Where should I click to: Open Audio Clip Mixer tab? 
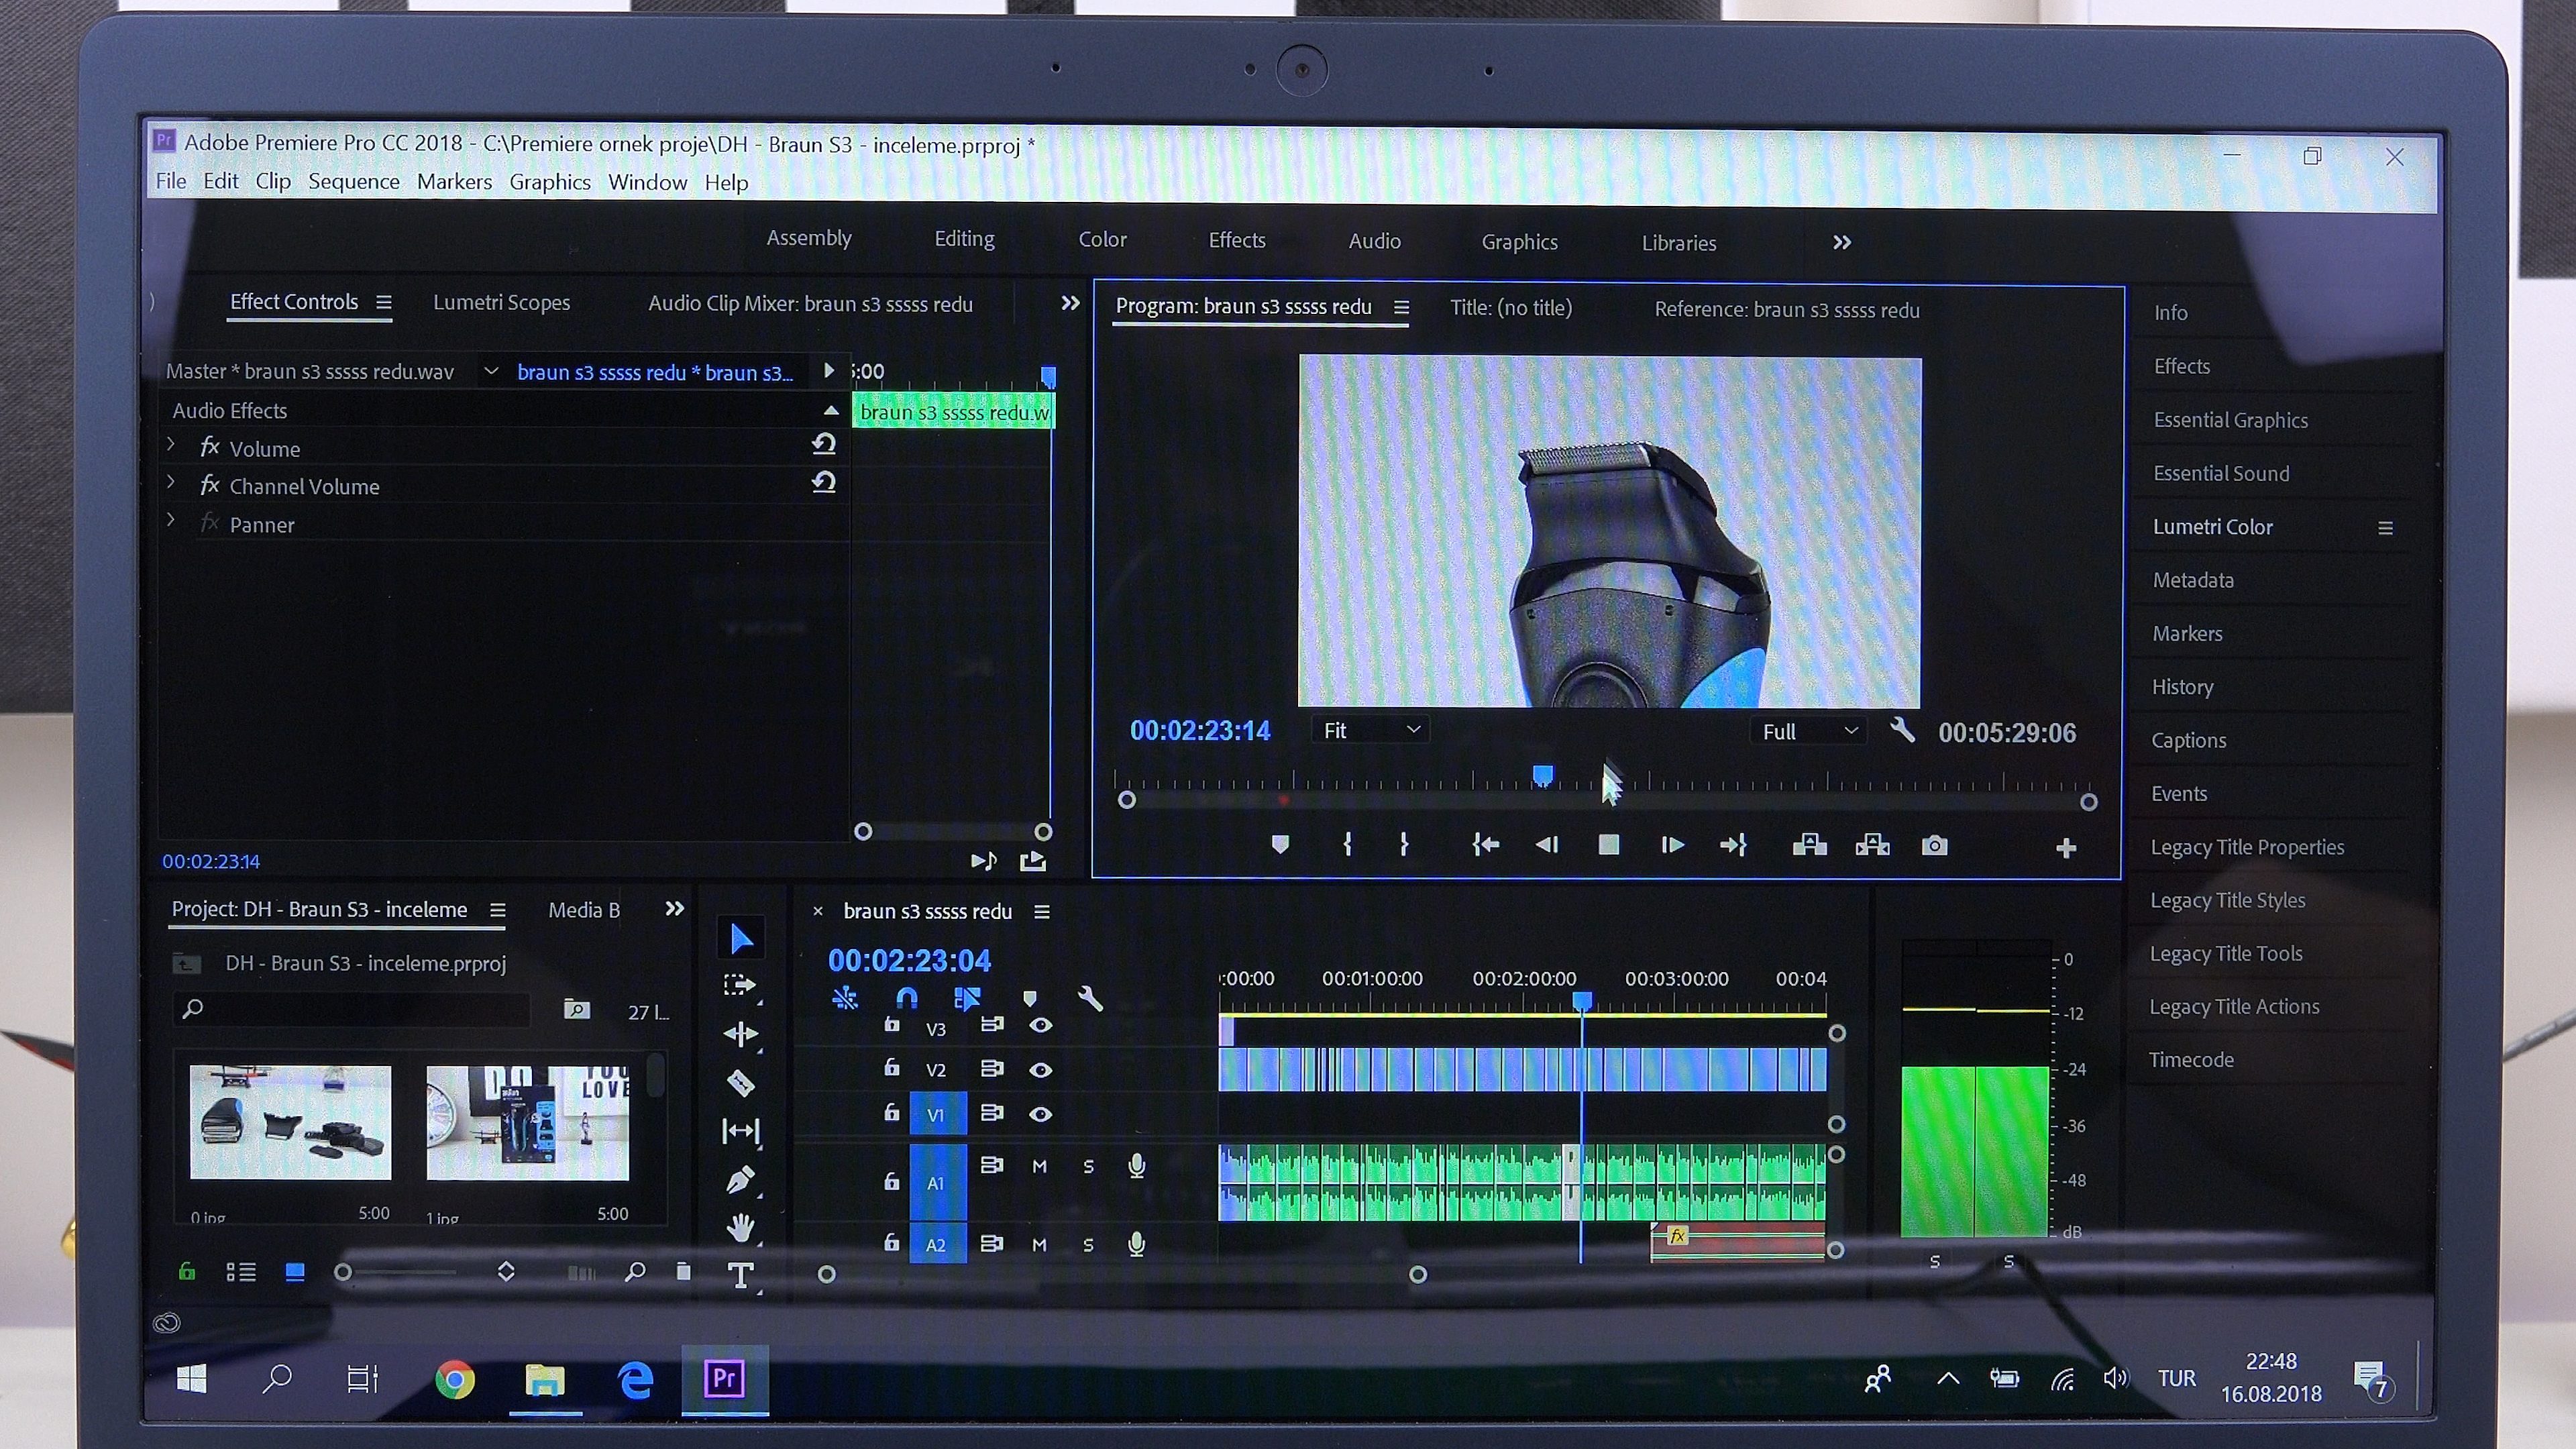click(810, 303)
